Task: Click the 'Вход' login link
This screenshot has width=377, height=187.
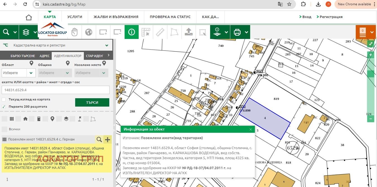Action: click(305, 17)
